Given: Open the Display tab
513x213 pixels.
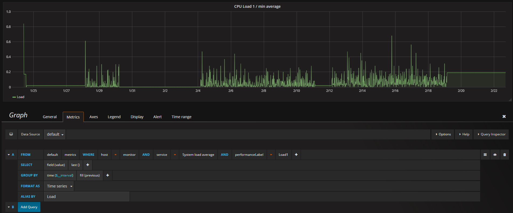Looking at the screenshot, I should tap(137, 117).
